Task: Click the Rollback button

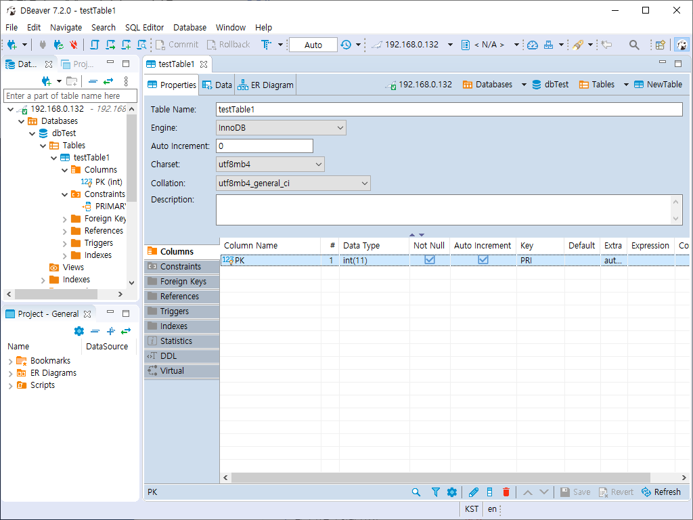Action: click(229, 45)
